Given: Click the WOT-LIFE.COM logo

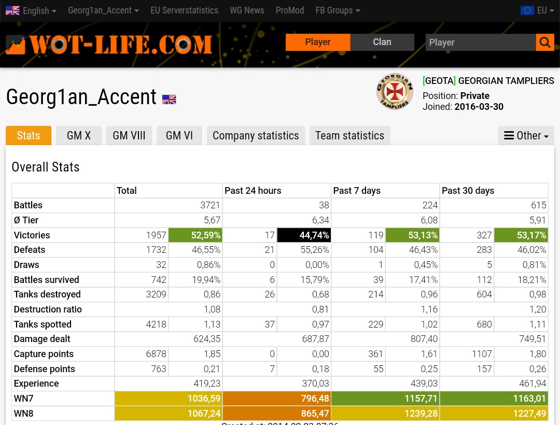Looking at the screenshot, I should (x=109, y=45).
